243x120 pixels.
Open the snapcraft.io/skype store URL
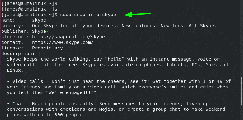[x=68, y=37]
